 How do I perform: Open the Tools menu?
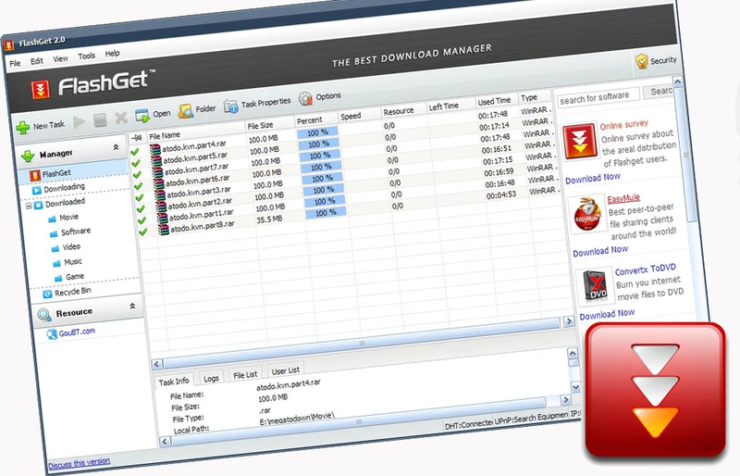tap(86, 56)
